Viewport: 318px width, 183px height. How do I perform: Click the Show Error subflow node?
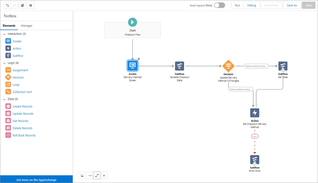(254, 160)
